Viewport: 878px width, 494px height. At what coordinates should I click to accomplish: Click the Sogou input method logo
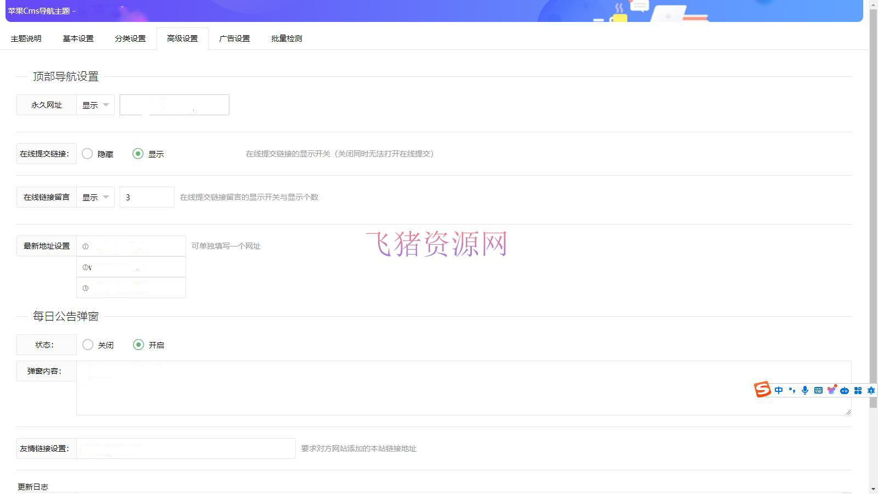pos(762,390)
